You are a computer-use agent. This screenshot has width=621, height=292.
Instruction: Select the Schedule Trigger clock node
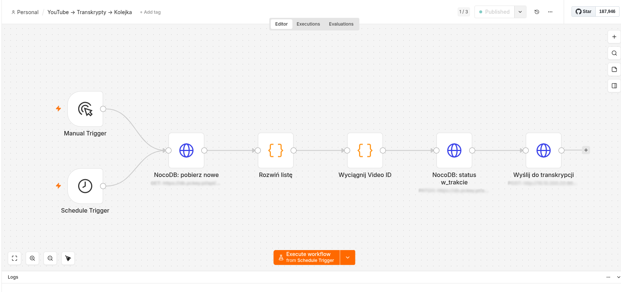pyautogui.click(x=85, y=186)
